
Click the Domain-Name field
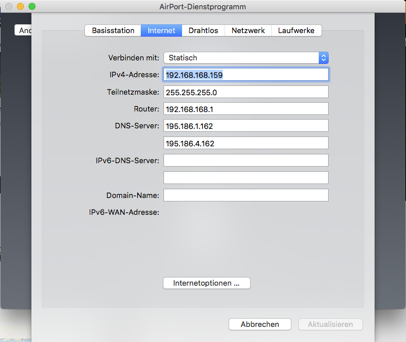point(246,195)
